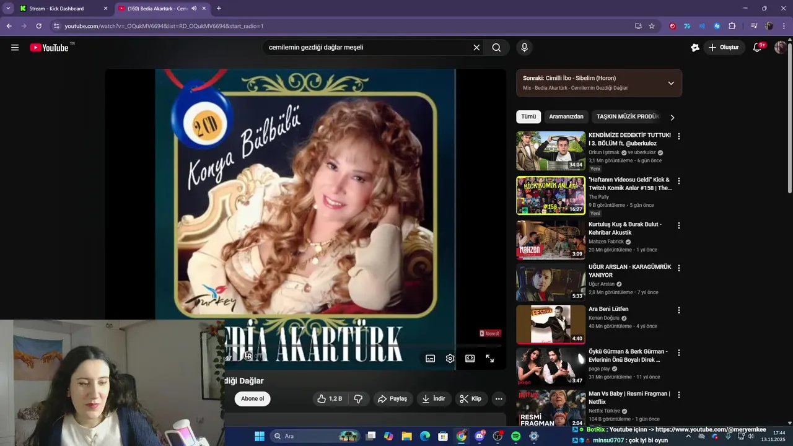The image size is (793, 446).
Task: Go to the YouTube home logo
Action: [x=49, y=48]
